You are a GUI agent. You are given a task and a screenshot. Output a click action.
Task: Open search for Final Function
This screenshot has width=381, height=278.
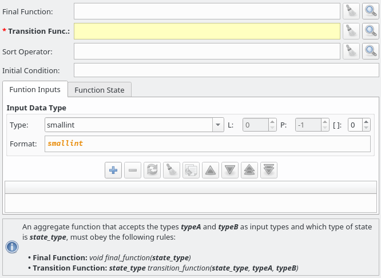pos(371,11)
